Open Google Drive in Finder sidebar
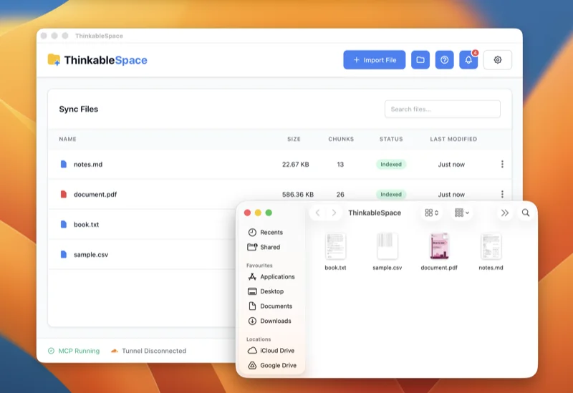Viewport: 573px width, 393px height. tap(272, 365)
